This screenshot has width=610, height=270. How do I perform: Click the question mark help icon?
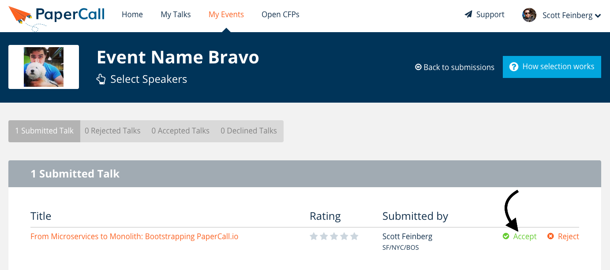coord(513,67)
